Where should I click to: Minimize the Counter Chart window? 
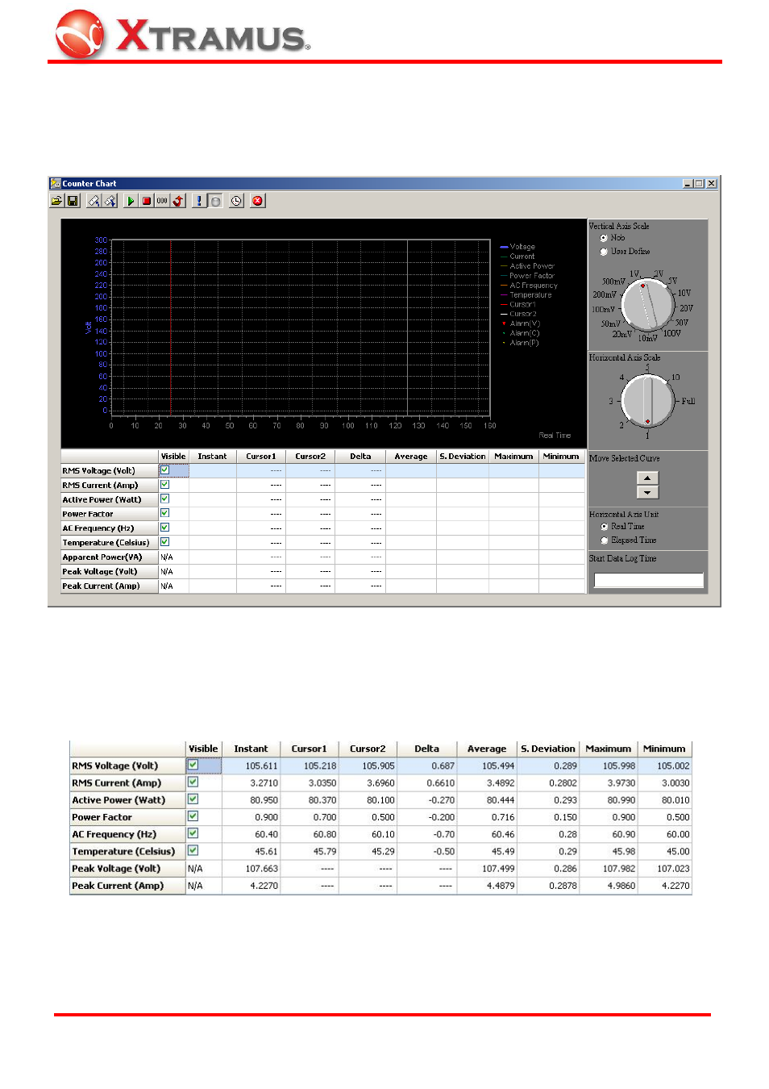[688, 184]
